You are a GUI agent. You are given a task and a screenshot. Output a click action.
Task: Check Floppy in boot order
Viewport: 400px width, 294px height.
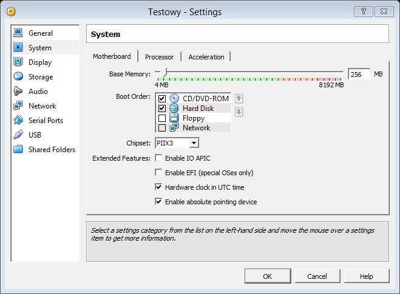162,118
